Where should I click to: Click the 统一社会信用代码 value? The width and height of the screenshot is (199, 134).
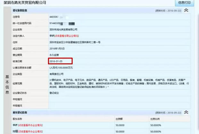pyautogui.click(x=58, y=23)
